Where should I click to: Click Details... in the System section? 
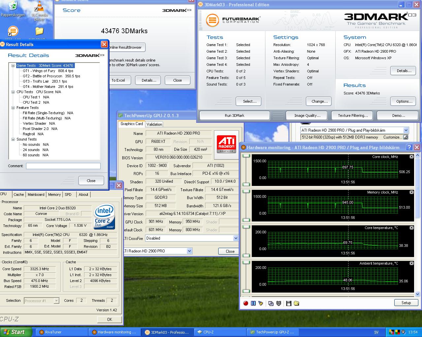[404, 71]
